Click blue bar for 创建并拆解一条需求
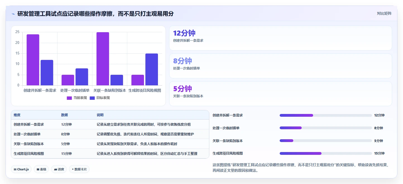403x184 pixels. point(47,73)
